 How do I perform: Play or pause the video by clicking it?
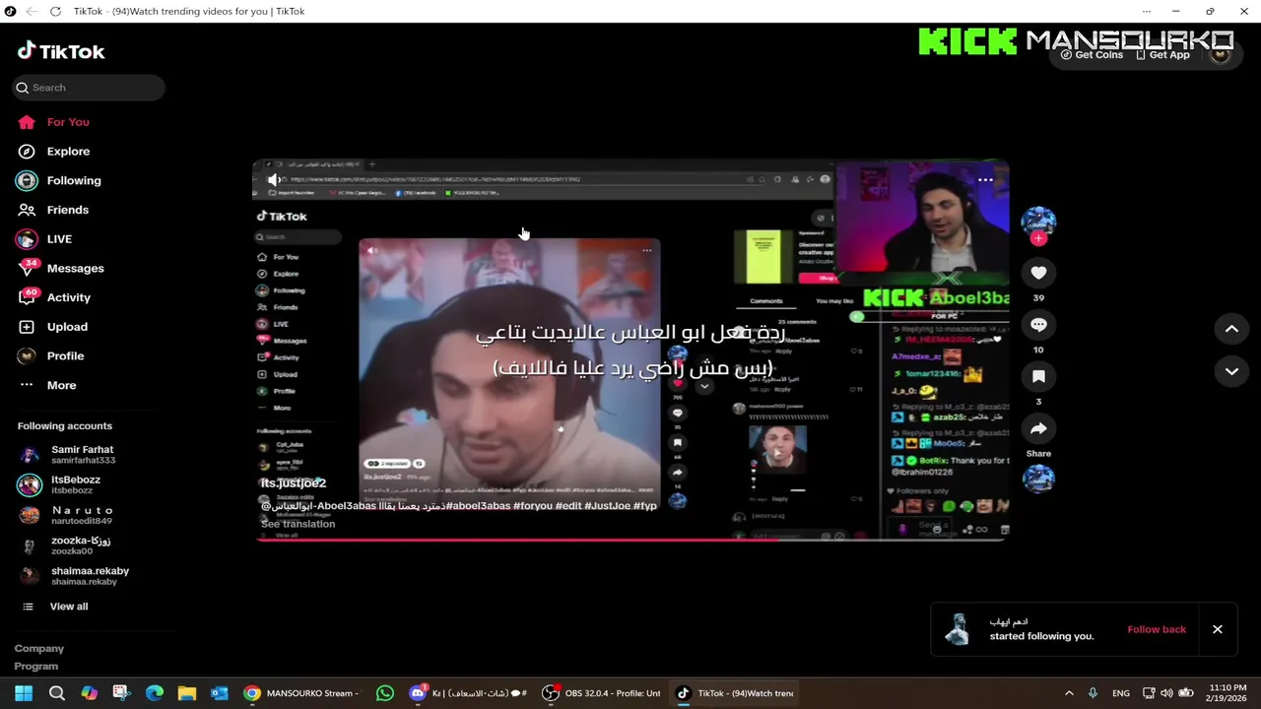pos(630,350)
